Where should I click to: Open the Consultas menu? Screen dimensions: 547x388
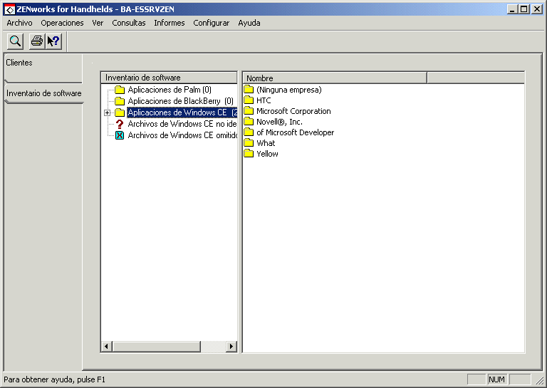[129, 23]
